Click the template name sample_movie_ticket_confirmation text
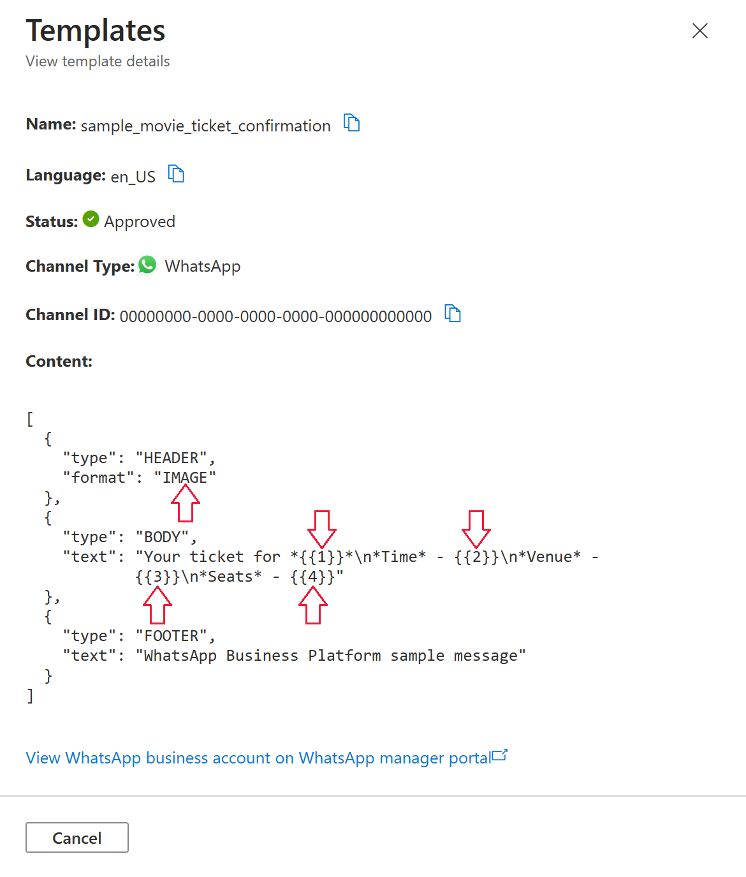 (x=206, y=126)
